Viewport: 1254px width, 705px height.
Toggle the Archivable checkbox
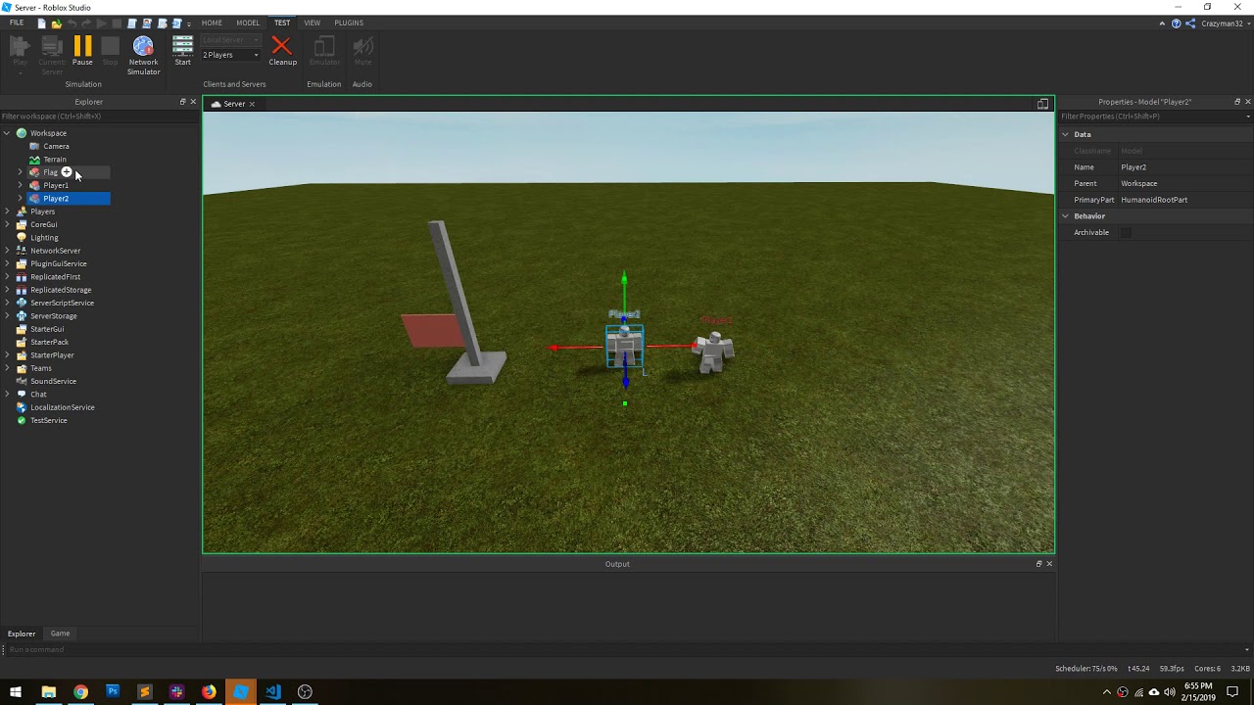click(x=1126, y=232)
